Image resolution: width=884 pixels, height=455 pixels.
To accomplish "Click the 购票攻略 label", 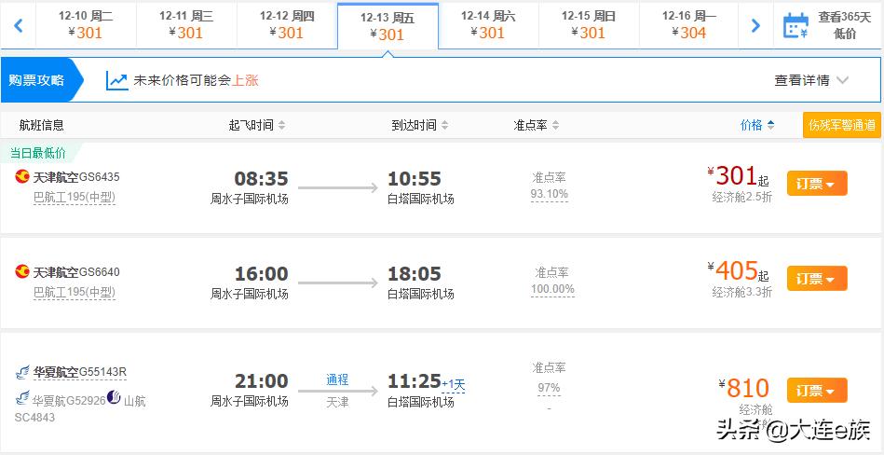I will click(36, 80).
